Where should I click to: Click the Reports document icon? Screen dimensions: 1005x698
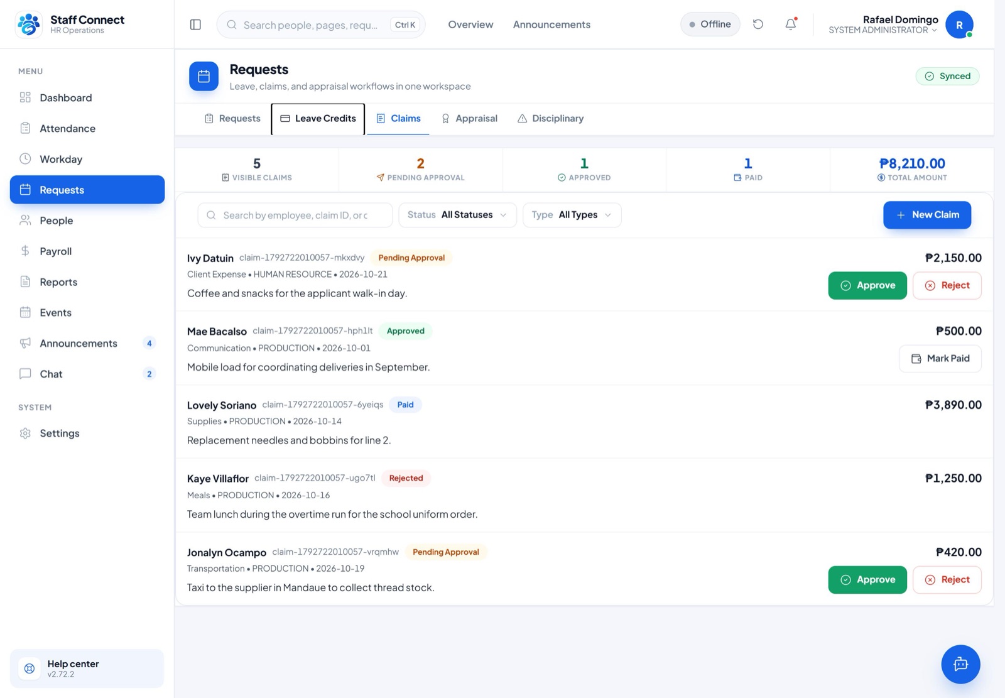(25, 281)
